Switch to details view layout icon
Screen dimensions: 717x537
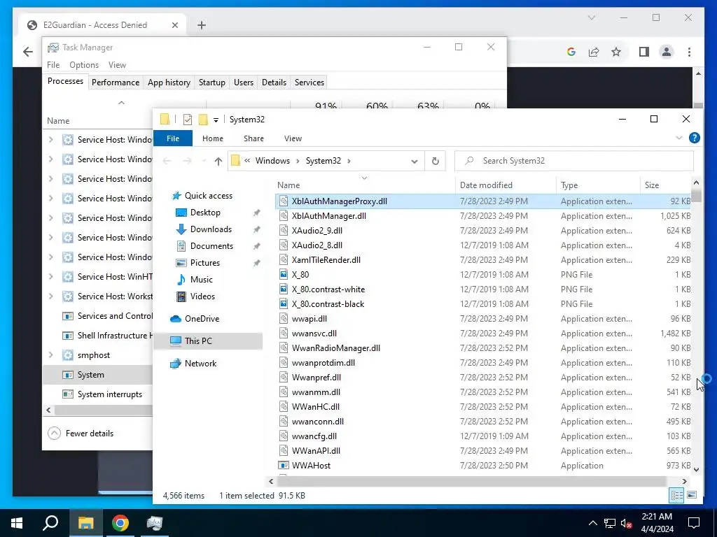677,495
